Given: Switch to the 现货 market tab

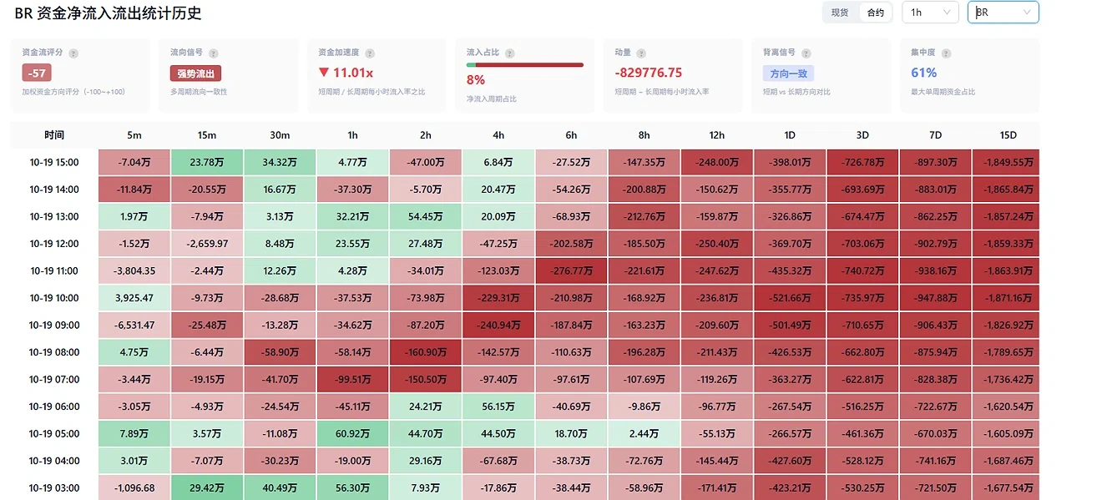Looking at the screenshot, I should coord(840,13).
